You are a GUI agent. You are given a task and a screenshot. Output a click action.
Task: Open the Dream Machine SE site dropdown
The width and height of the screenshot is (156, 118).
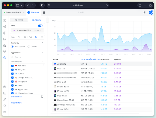coord(14,12)
